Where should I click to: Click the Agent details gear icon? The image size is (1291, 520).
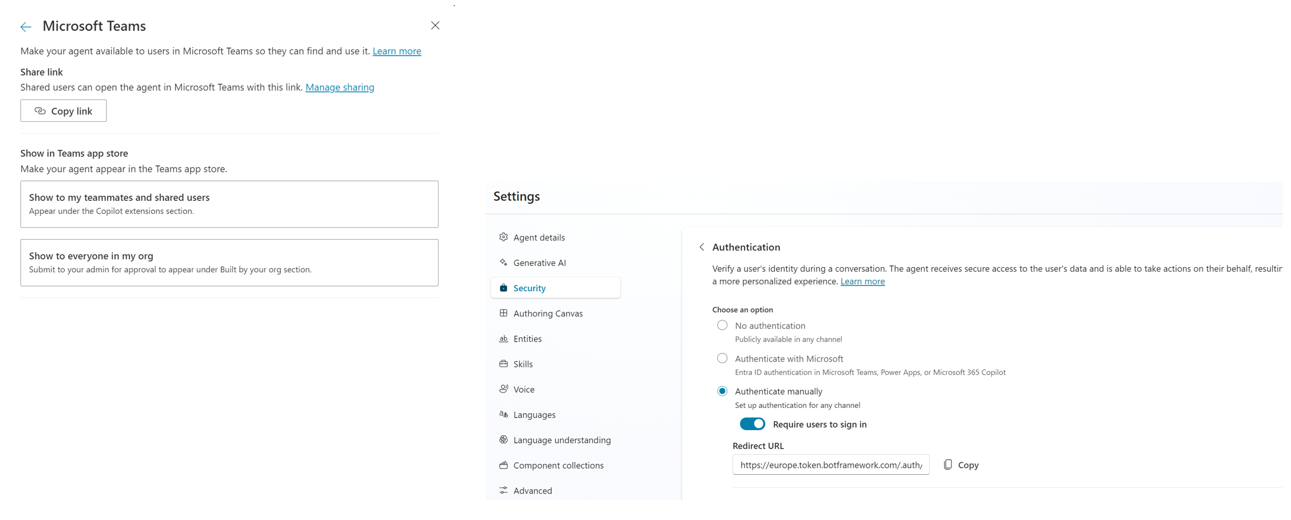504,237
